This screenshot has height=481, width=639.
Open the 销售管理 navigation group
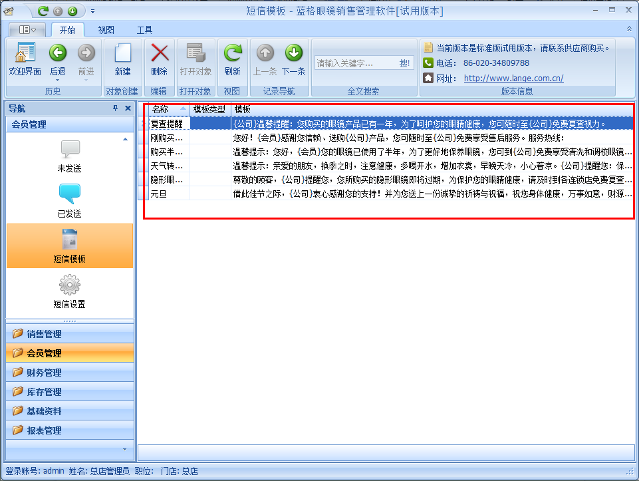pyautogui.click(x=70, y=334)
